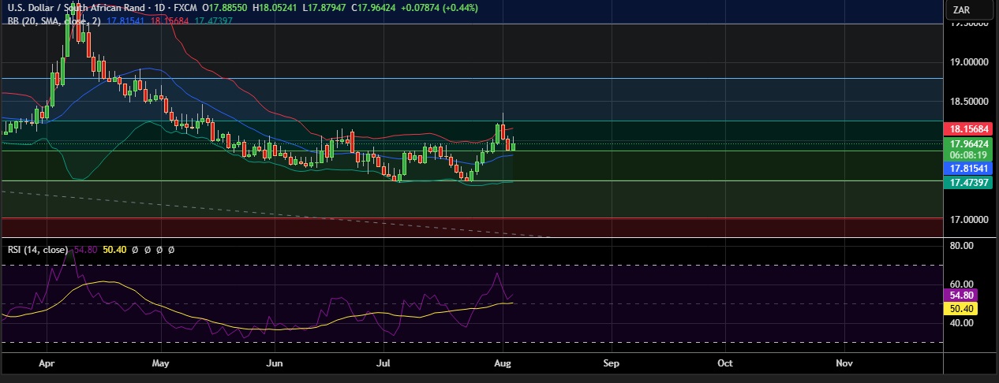
Task: Click the Oct label on time axis
Action: pyautogui.click(x=724, y=364)
